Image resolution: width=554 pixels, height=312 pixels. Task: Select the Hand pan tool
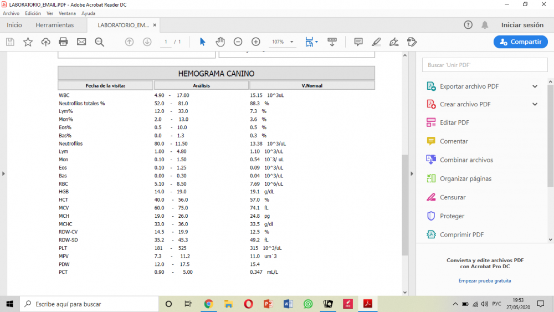click(220, 42)
